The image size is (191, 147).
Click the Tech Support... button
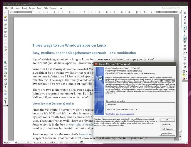pos(167,129)
